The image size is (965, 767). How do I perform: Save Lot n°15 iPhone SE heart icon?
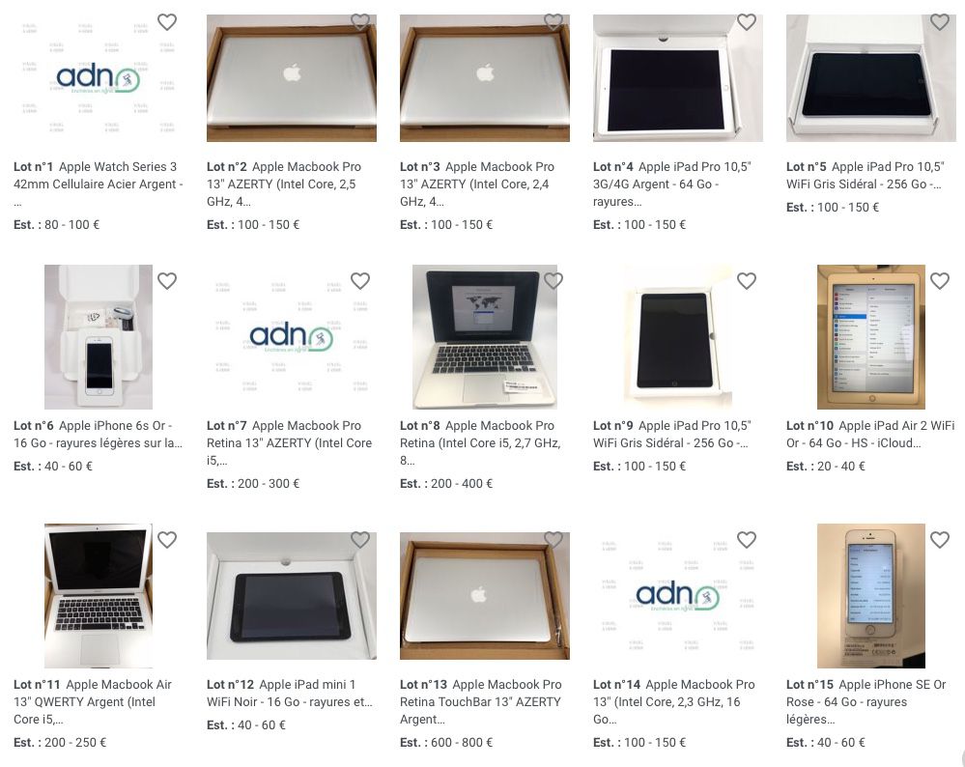pos(940,540)
